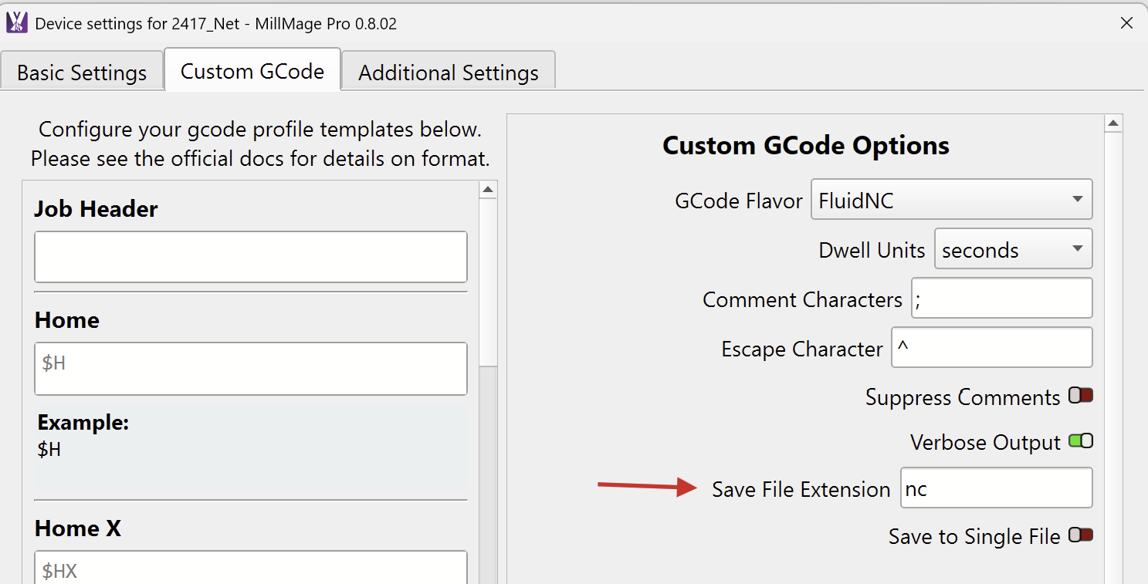Expand the Dwell Units dropdown
The height and width of the screenshot is (584, 1148).
point(1013,249)
